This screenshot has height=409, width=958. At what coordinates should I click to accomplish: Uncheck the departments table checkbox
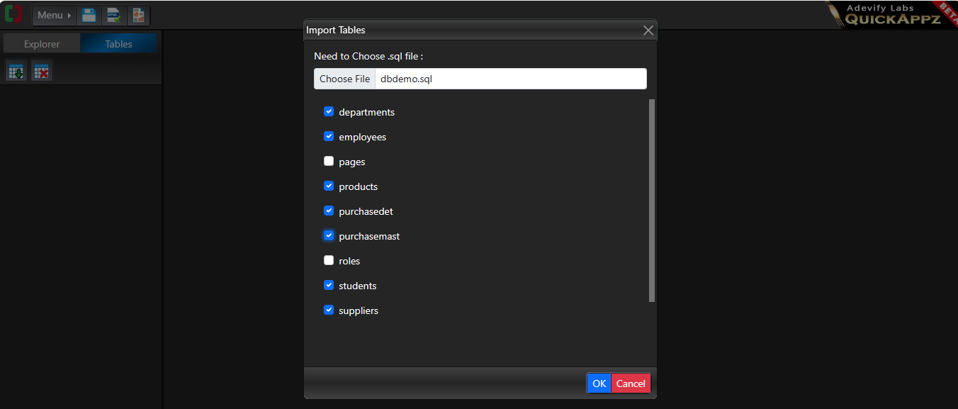tap(329, 111)
